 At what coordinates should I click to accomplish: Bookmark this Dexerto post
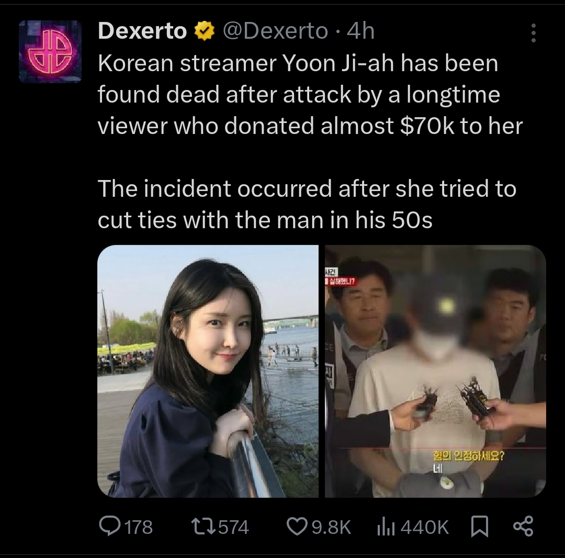point(480,526)
